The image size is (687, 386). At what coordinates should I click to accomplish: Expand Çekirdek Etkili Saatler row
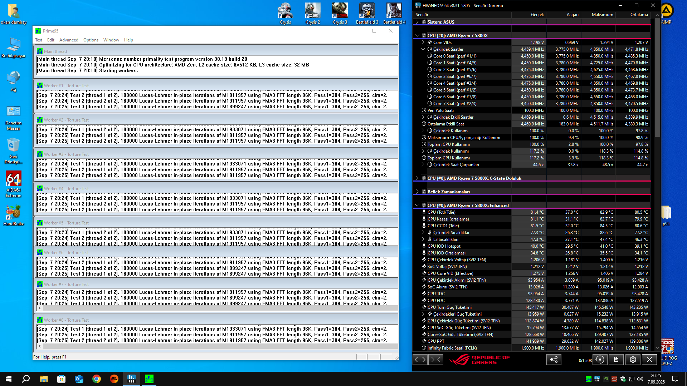[423, 117]
